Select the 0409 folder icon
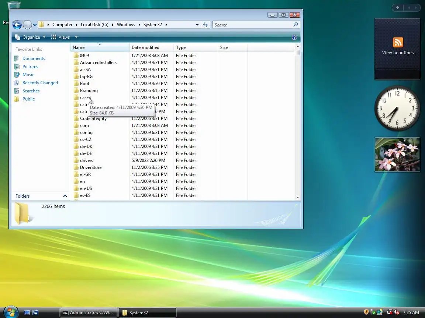425x318 pixels. (76, 56)
